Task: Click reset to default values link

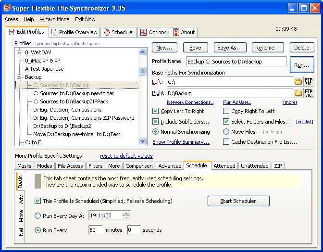Action: tap(126, 156)
